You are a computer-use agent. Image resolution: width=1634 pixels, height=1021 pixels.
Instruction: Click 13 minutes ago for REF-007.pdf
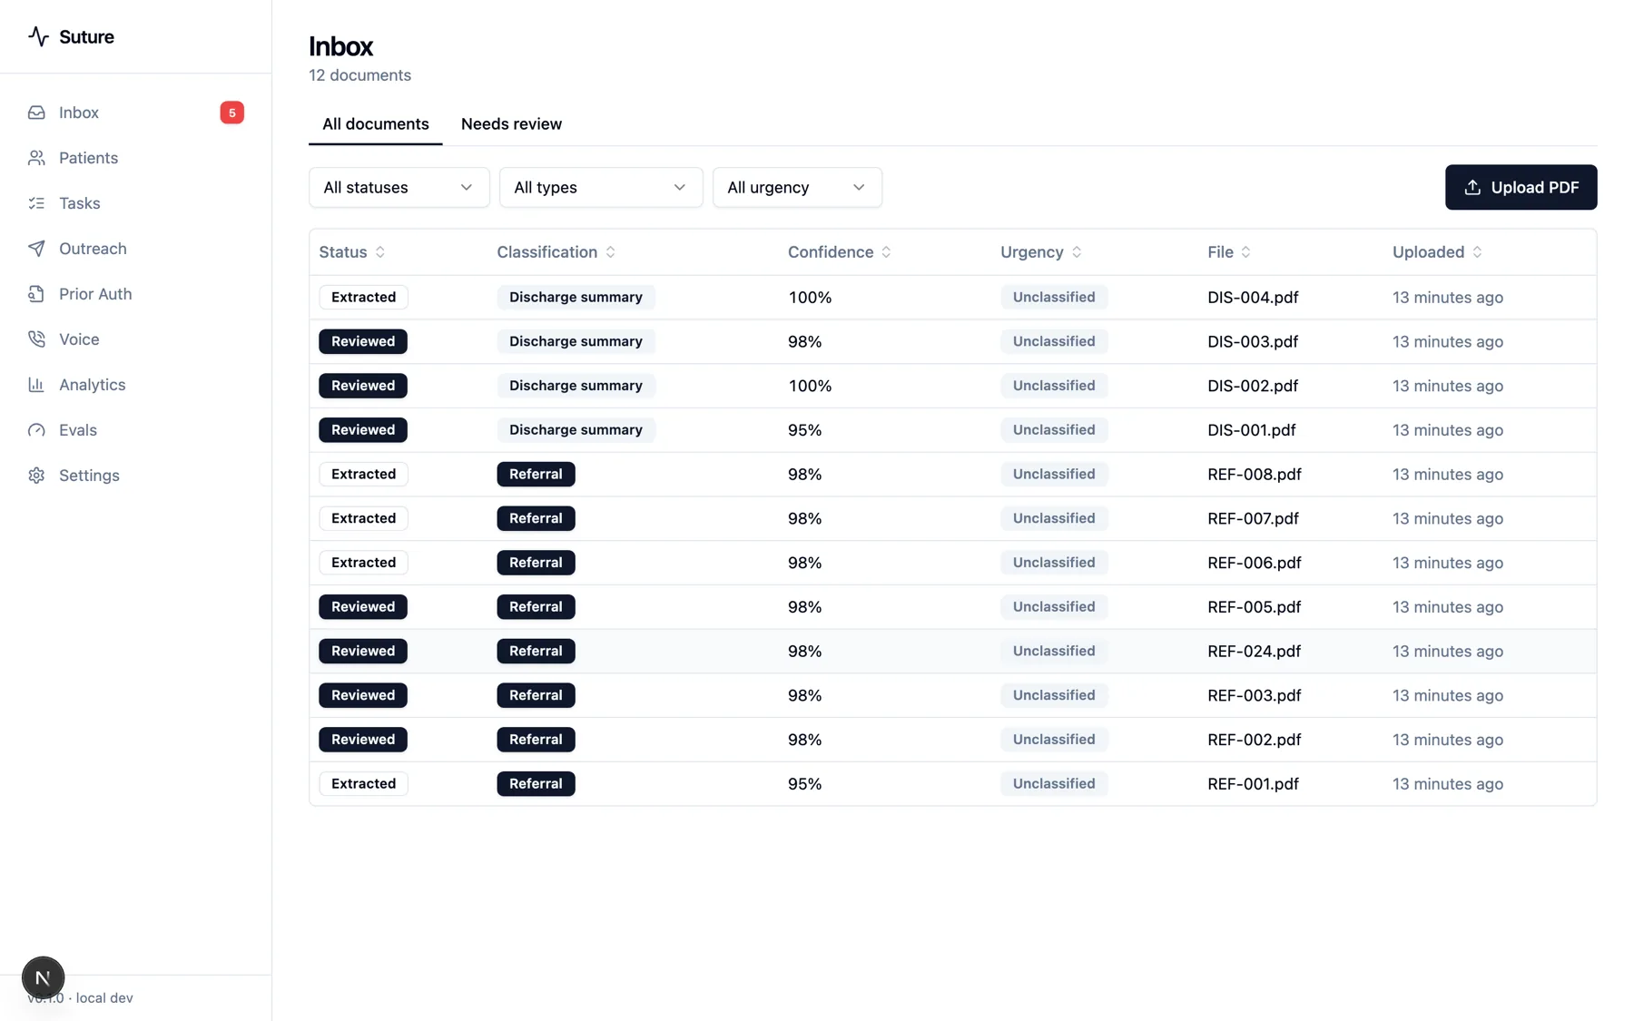click(x=1447, y=519)
